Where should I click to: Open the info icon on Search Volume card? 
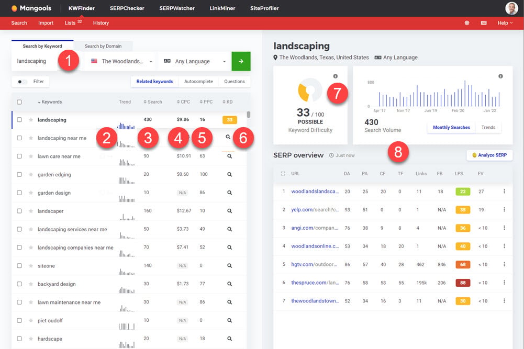500,76
